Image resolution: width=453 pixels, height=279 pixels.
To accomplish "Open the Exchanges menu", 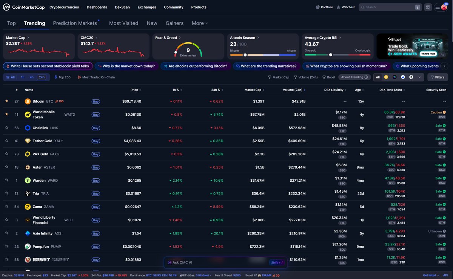I will pos(147,7).
